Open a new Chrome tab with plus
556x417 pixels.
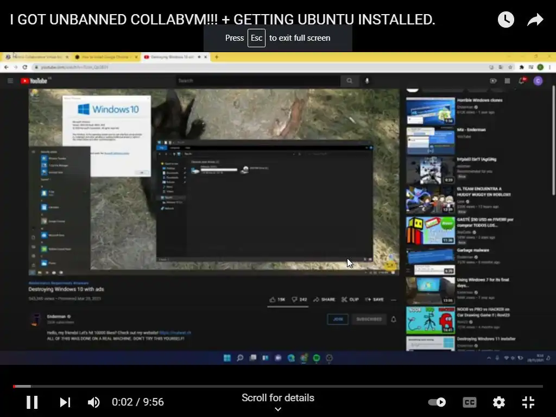pos(216,56)
